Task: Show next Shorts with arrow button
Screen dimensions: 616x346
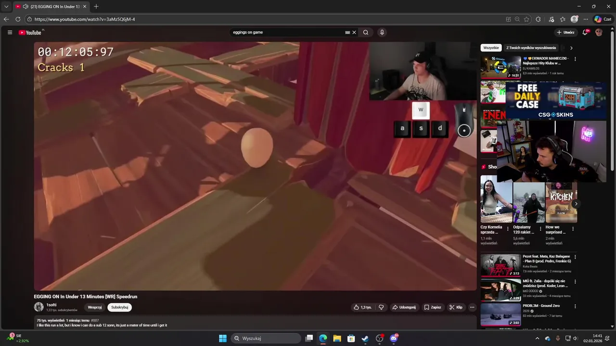Action: point(576,204)
